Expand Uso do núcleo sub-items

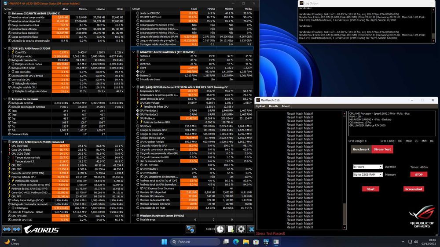pyautogui.click(x=9, y=72)
